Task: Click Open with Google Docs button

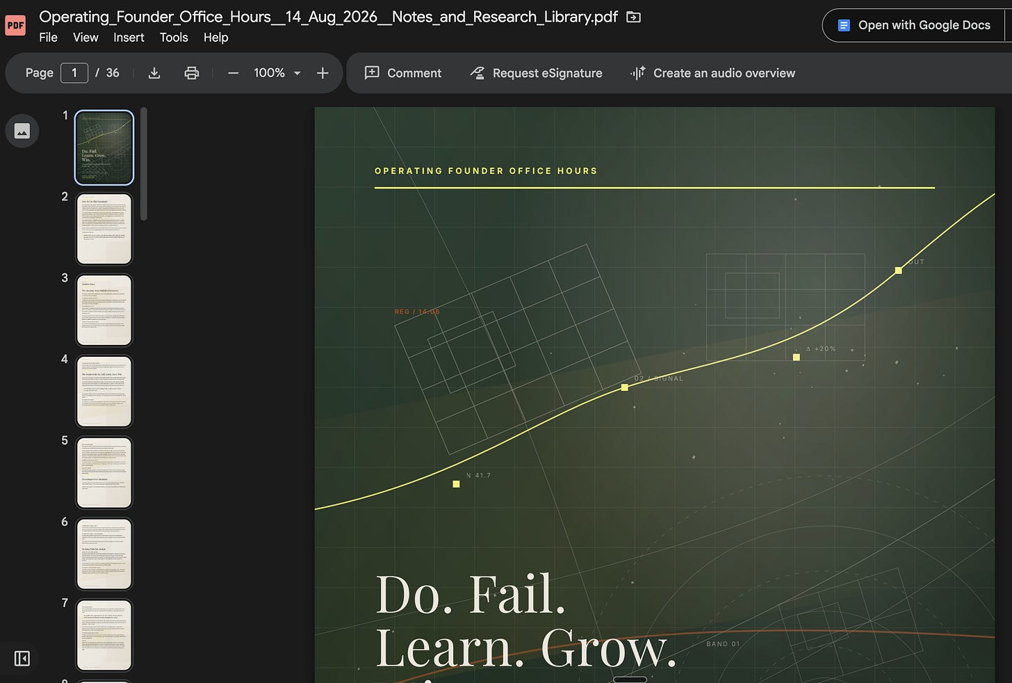Action: click(x=913, y=25)
